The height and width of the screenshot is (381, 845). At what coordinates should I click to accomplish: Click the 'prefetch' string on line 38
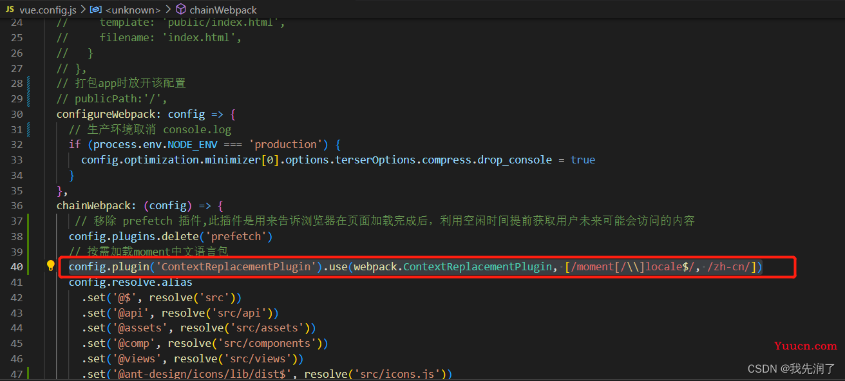pyautogui.click(x=236, y=236)
